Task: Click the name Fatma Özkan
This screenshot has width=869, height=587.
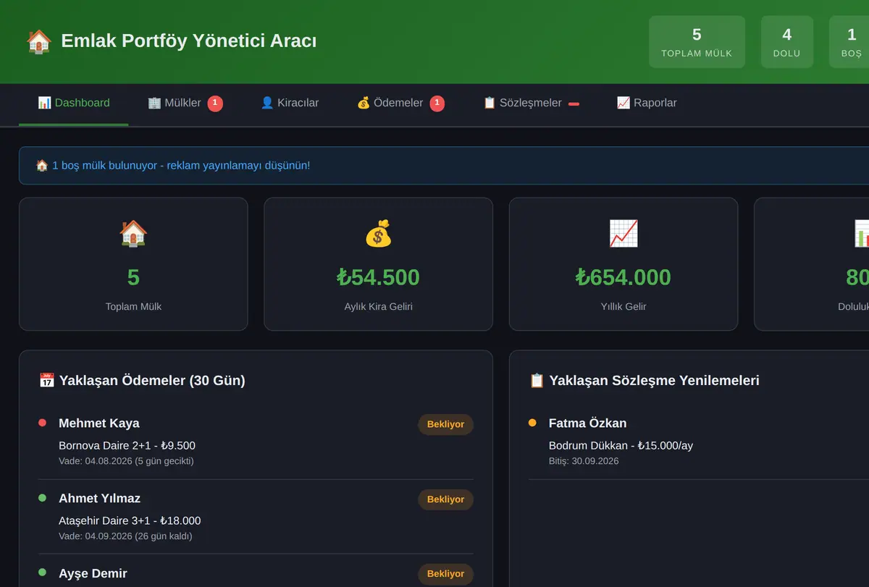Action: click(588, 423)
